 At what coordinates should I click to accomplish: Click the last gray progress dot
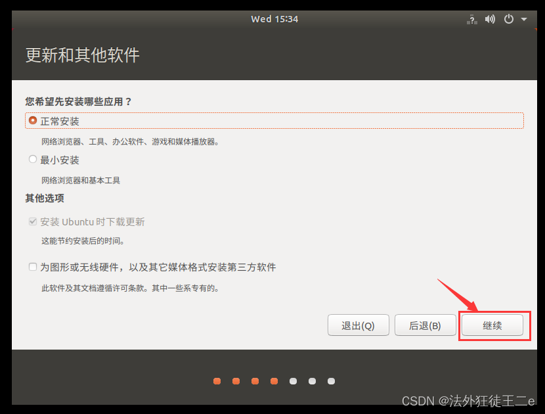coord(331,380)
